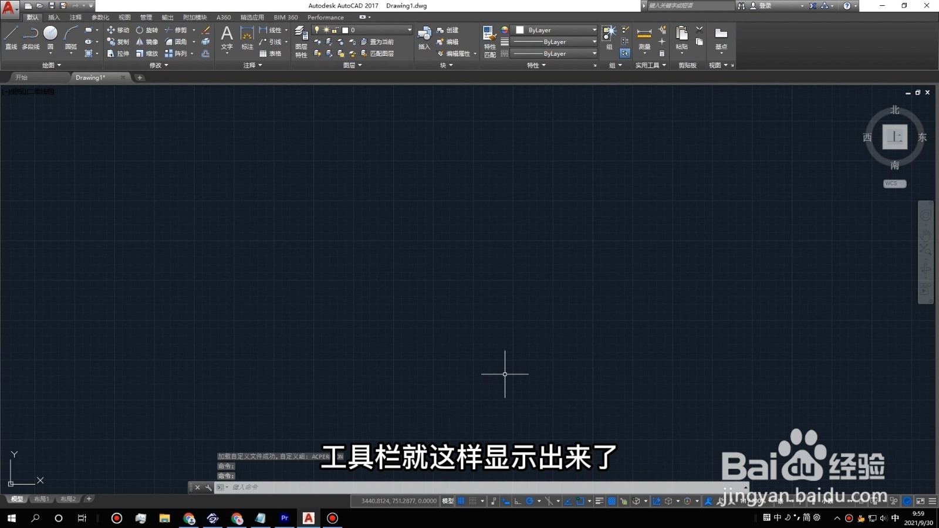Click the Move (移动) tool
This screenshot has height=528, width=939.
point(117,30)
